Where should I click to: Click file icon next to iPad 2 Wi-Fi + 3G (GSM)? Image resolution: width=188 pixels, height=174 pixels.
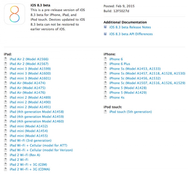click(x=6, y=164)
